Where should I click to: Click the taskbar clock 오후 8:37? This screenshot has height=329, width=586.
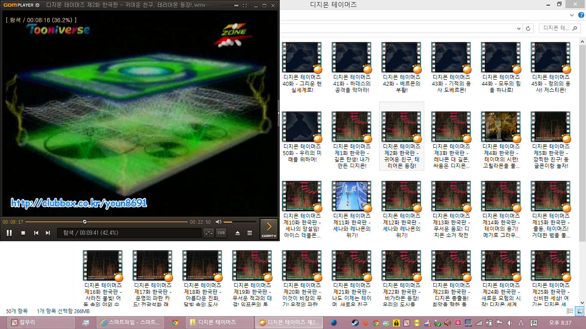pos(561,323)
